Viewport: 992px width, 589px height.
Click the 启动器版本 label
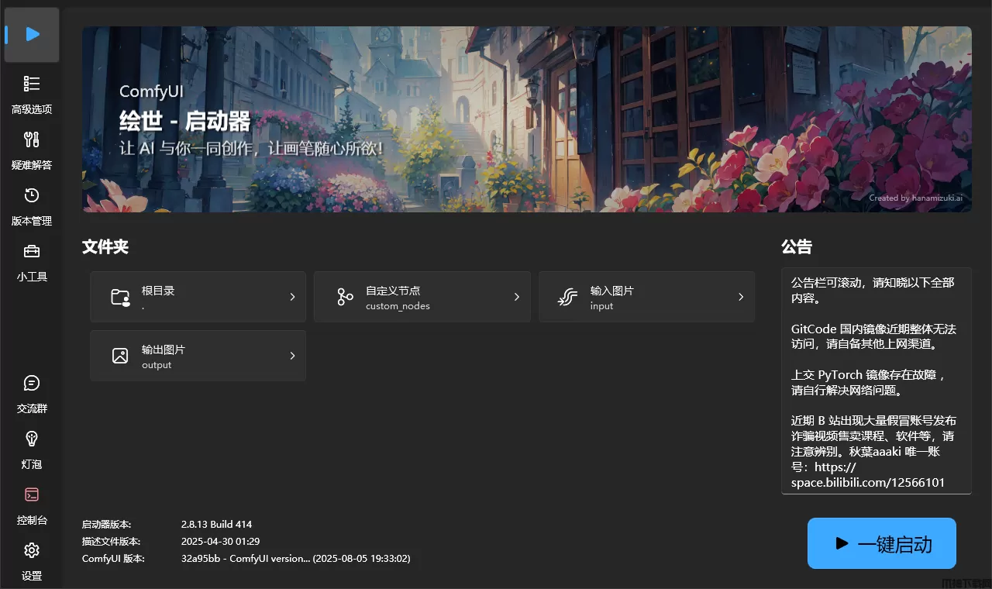point(107,524)
